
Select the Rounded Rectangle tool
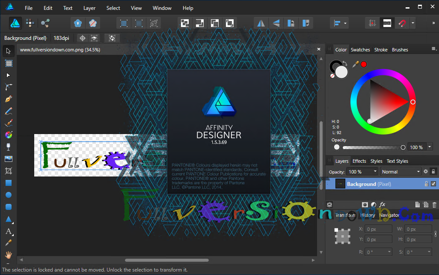[9, 207]
